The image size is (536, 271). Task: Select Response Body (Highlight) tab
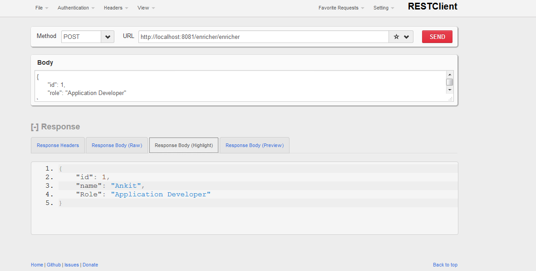pyautogui.click(x=184, y=145)
